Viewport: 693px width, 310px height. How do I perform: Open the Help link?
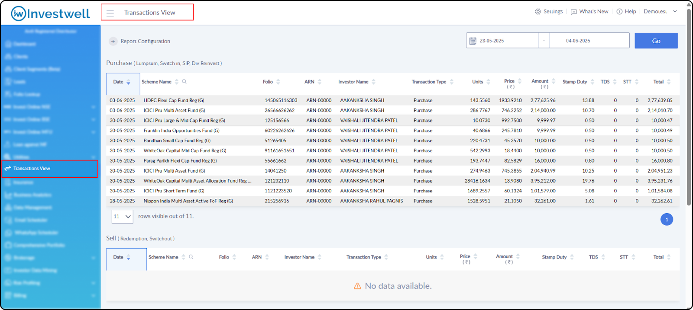[626, 12]
